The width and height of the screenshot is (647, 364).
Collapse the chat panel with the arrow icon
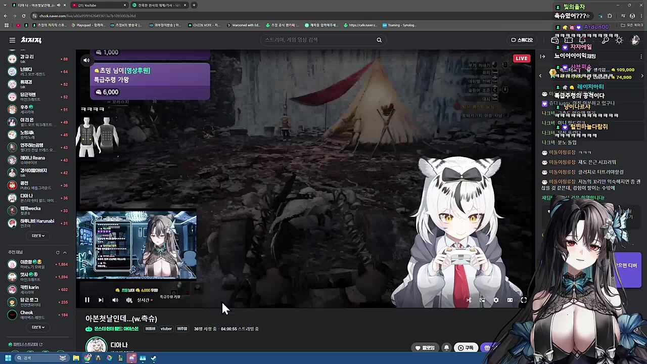coord(542,57)
